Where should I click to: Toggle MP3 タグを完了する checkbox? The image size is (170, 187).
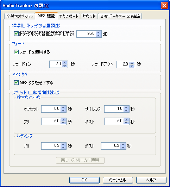(x=16, y=82)
